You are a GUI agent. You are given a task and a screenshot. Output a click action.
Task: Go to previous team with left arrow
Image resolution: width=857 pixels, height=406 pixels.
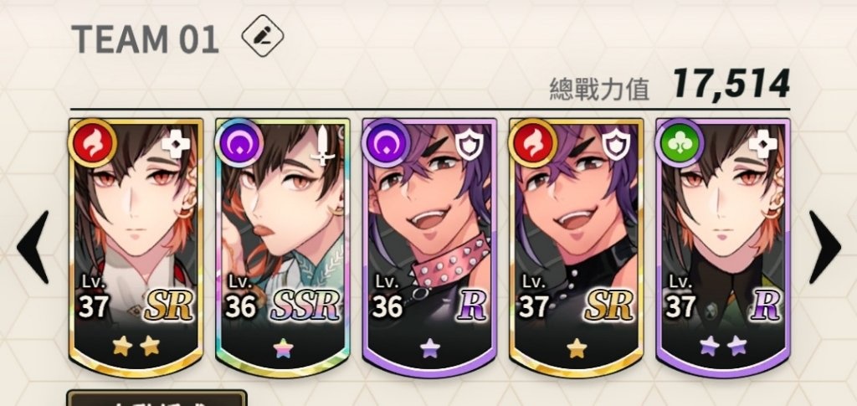coord(33,247)
